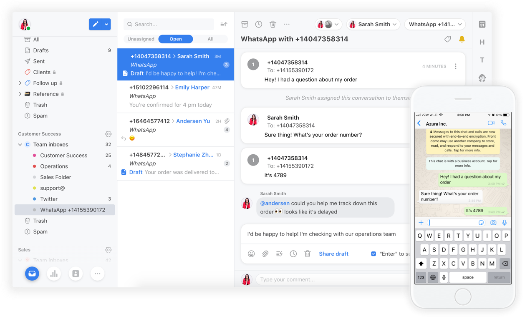Switch to the Unassigned tab
This screenshot has width=525, height=319.
click(x=141, y=39)
